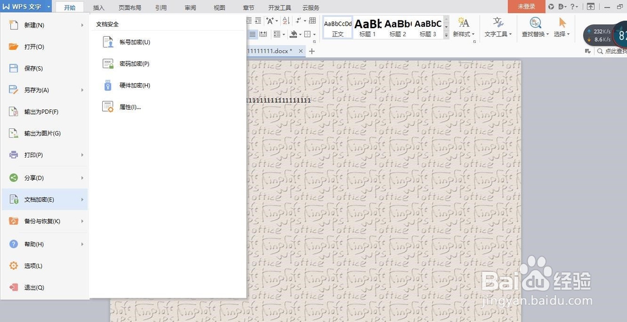Expand the Print (打印) submenu arrow
Screen dimensions: 627x322
click(82, 154)
